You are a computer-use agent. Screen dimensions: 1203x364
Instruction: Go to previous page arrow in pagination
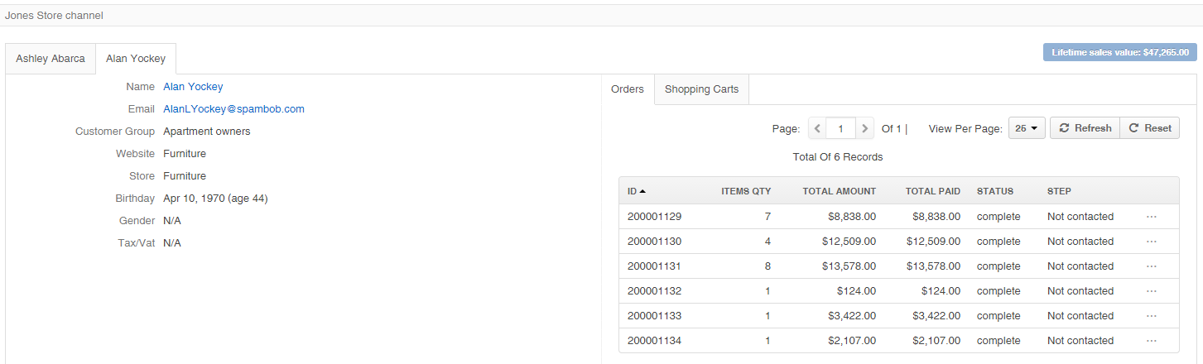pyautogui.click(x=817, y=128)
